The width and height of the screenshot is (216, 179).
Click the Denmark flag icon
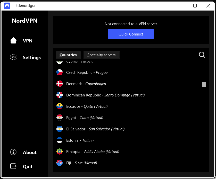pos(60,84)
